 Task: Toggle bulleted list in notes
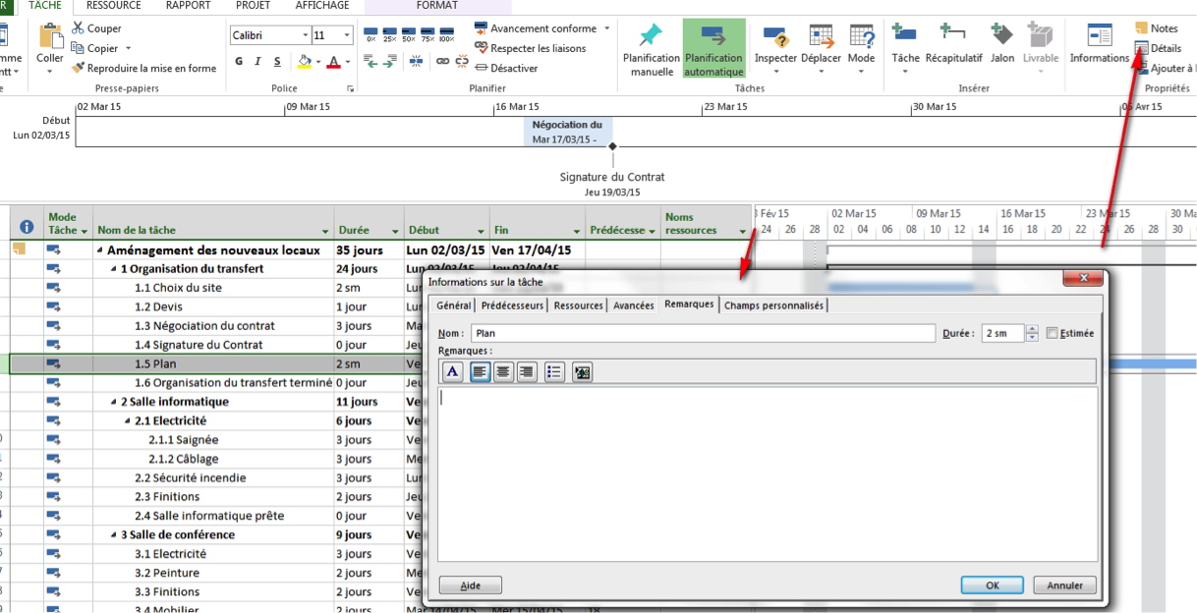(554, 371)
